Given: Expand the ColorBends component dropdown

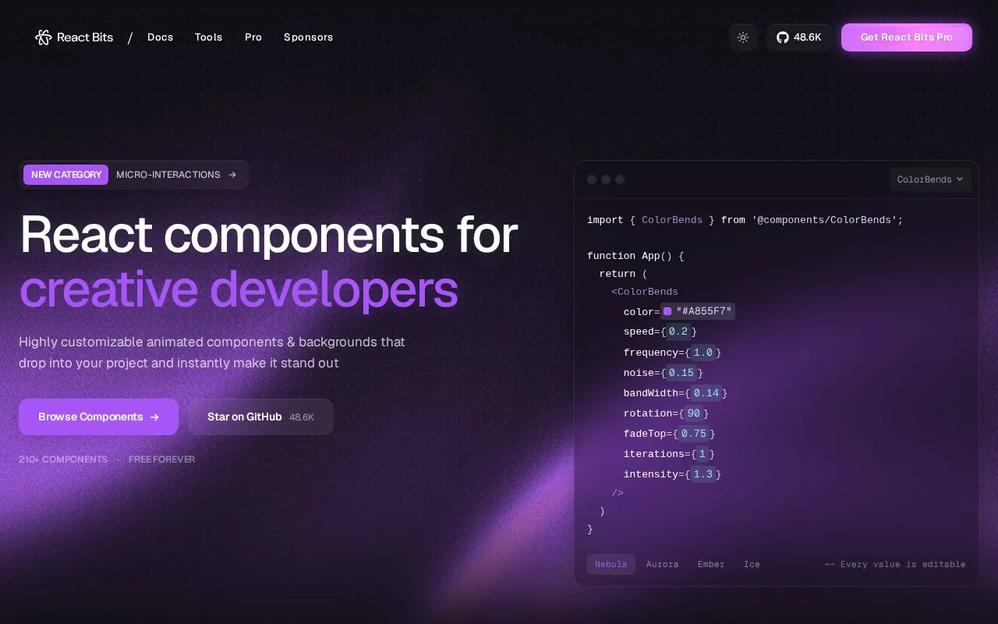Looking at the screenshot, I should coord(930,179).
